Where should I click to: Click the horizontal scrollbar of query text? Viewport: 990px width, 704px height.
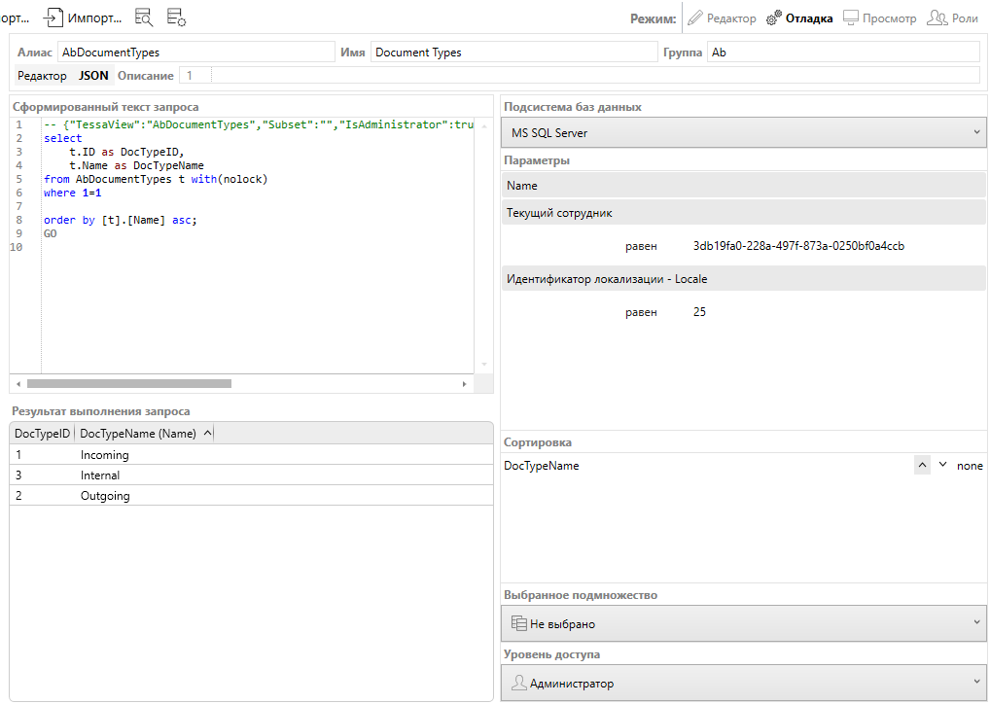[128, 384]
